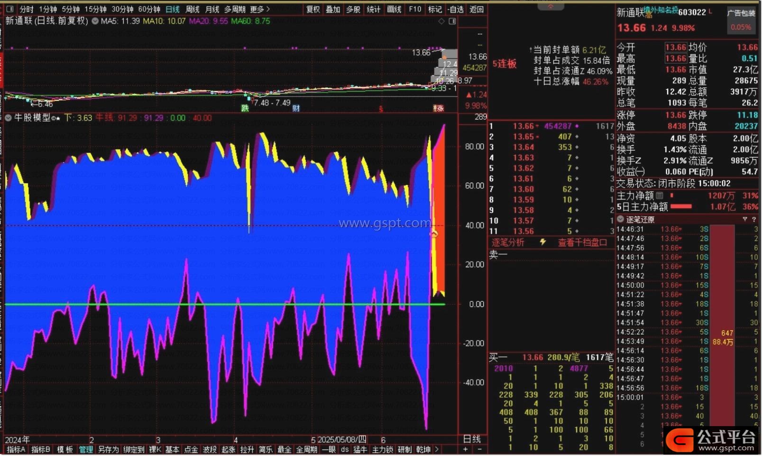Select the 猛牛 indicator tab
Viewport: 763px width, 456px height.
pos(360,449)
